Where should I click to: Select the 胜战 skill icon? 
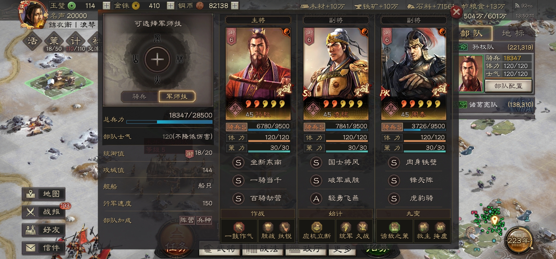(x=268, y=227)
